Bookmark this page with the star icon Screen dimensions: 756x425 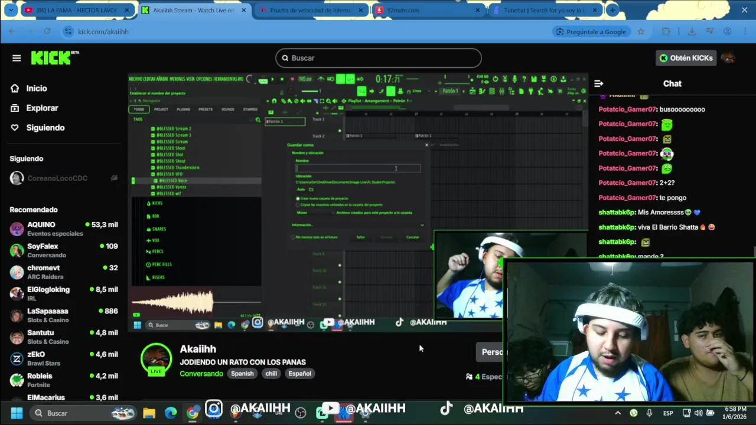(641, 31)
